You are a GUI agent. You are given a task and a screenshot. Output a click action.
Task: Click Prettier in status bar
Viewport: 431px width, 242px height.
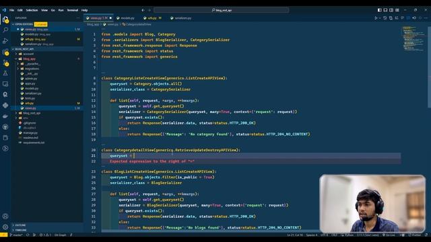pyautogui.click(x=415, y=235)
